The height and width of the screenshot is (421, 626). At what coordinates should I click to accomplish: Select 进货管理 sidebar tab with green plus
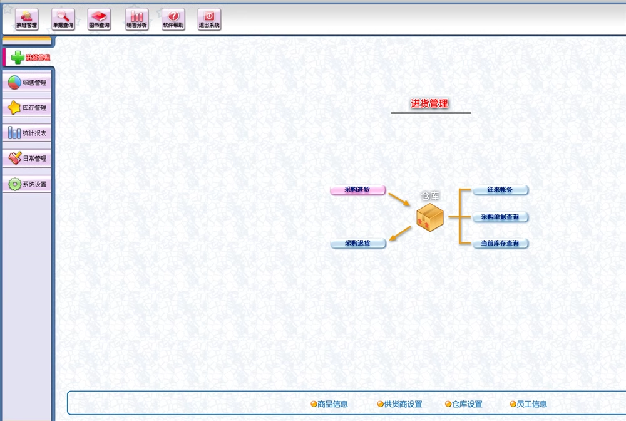(x=28, y=58)
